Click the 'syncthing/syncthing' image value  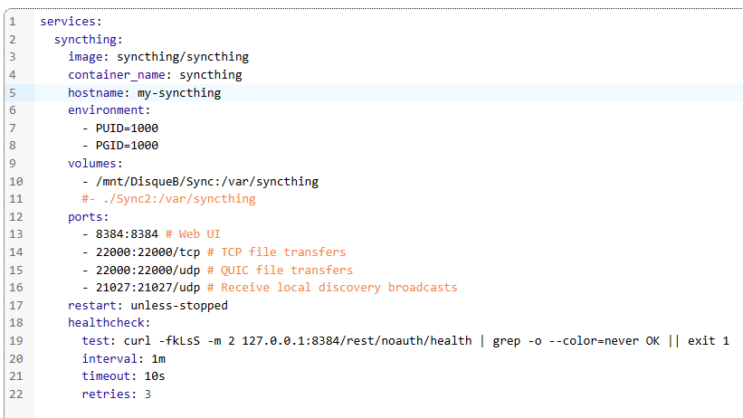click(183, 57)
